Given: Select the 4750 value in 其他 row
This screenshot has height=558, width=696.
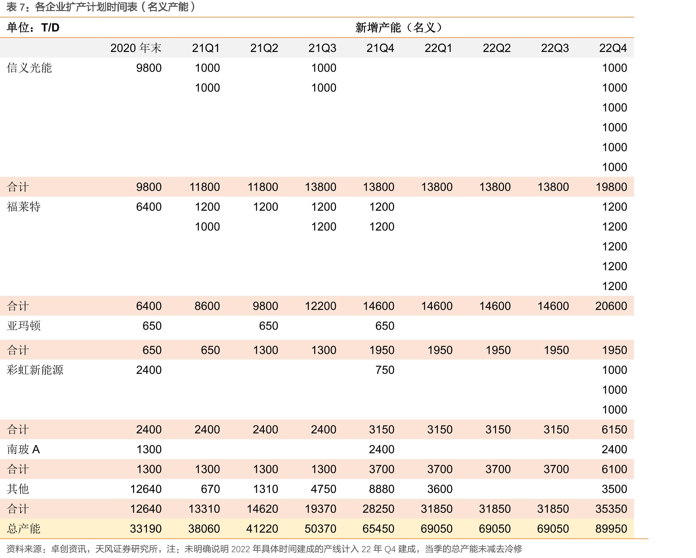Looking at the screenshot, I should point(323,489).
